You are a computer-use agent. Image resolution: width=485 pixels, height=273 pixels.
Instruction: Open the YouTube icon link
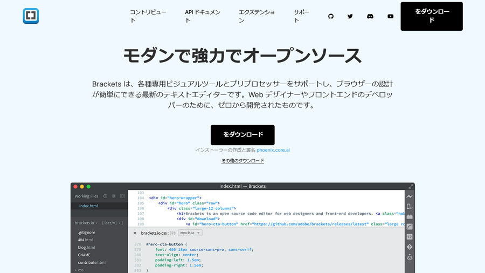coord(390,16)
